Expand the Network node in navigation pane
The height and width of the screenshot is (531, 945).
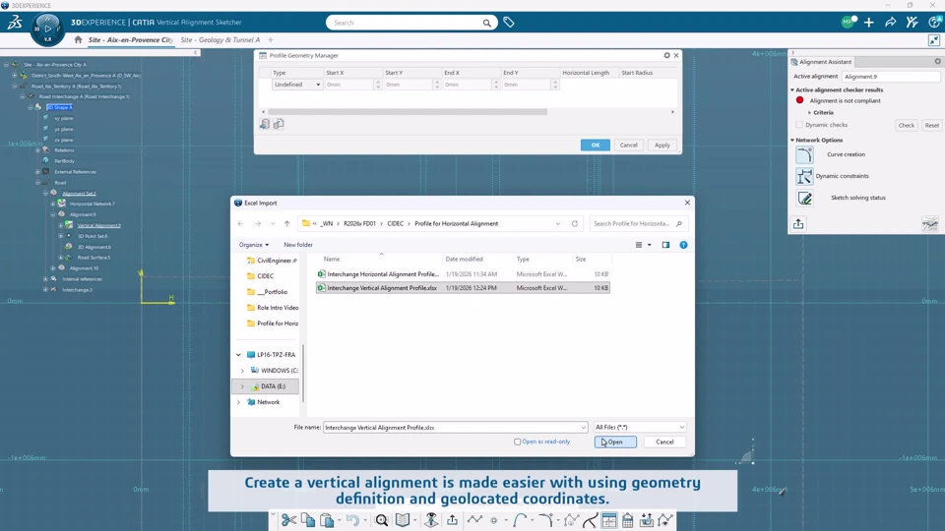click(x=238, y=402)
